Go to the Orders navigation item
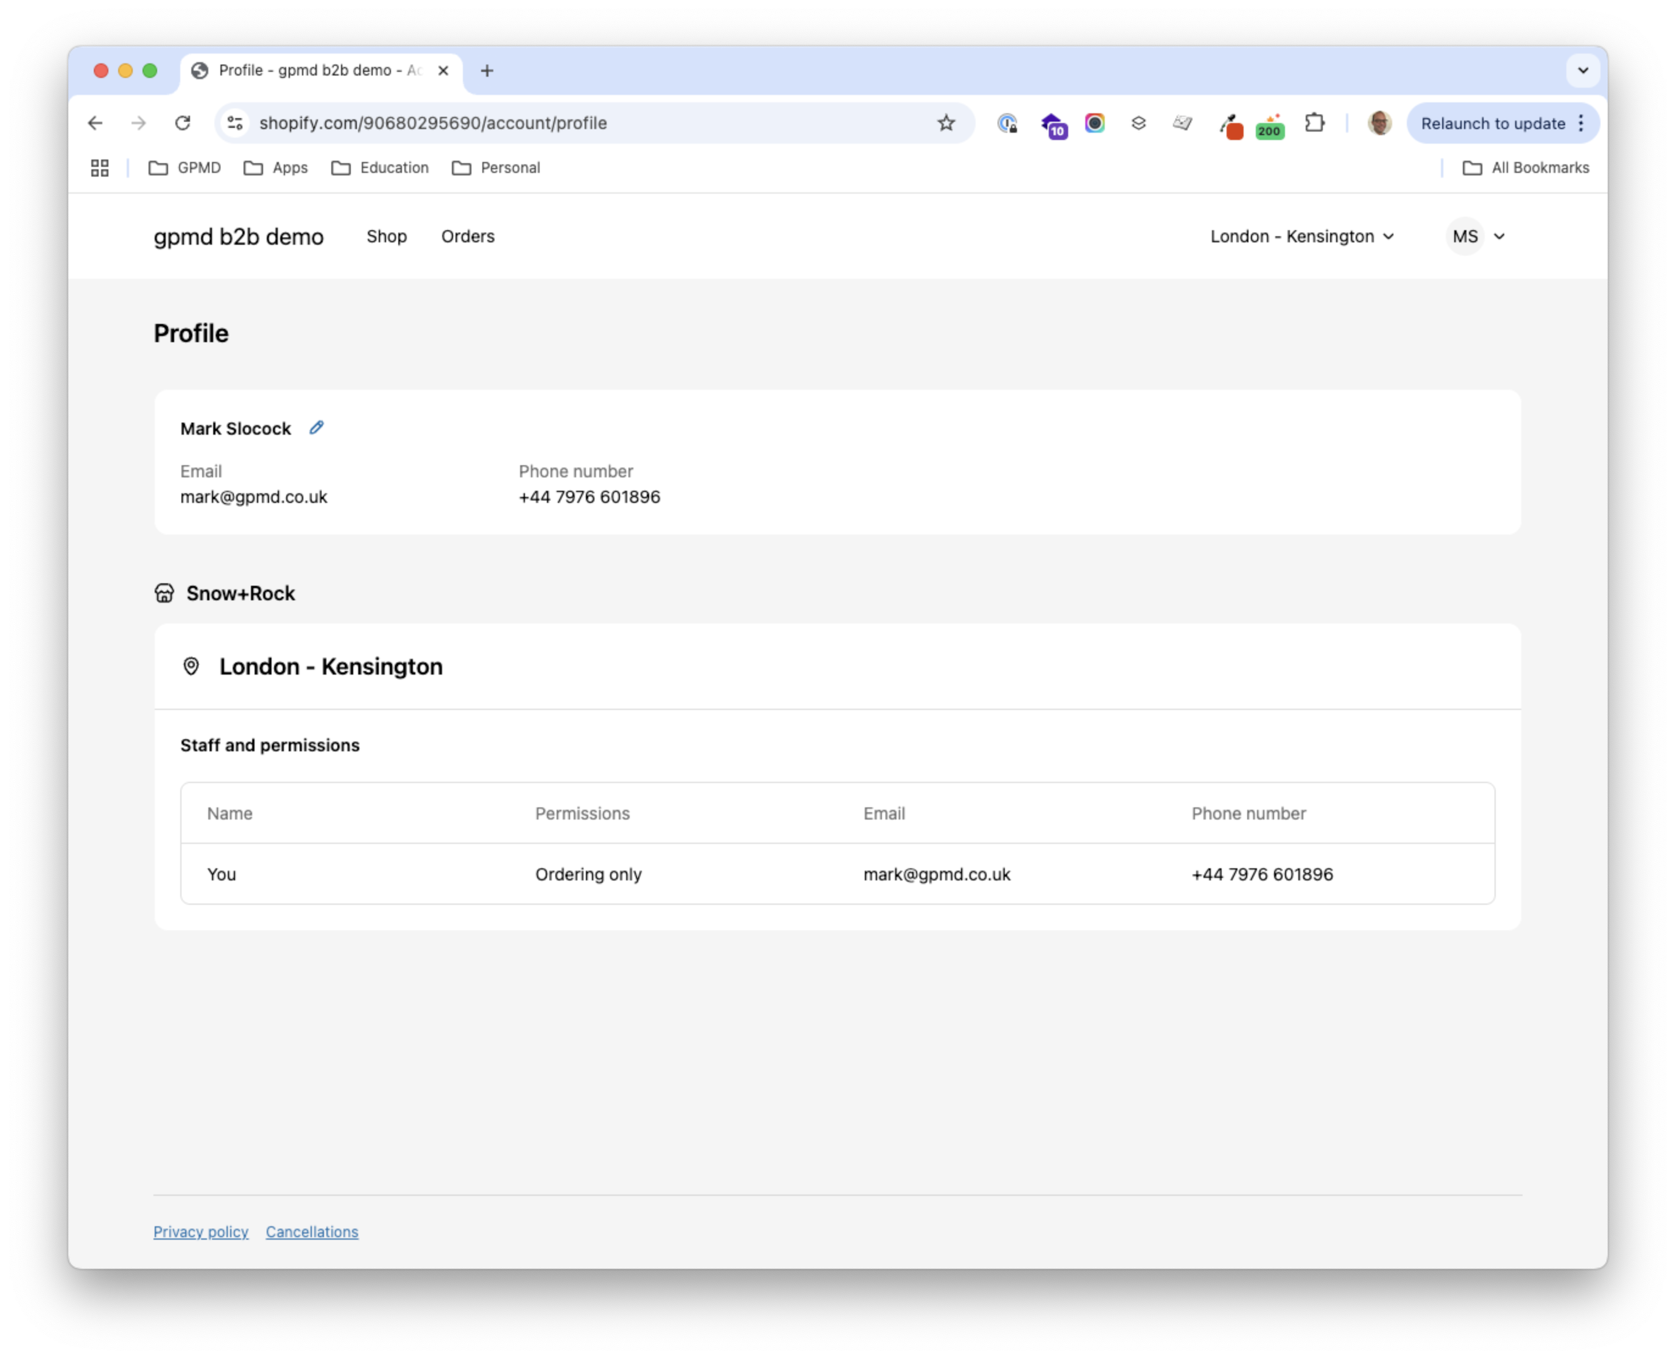 pos(467,236)
